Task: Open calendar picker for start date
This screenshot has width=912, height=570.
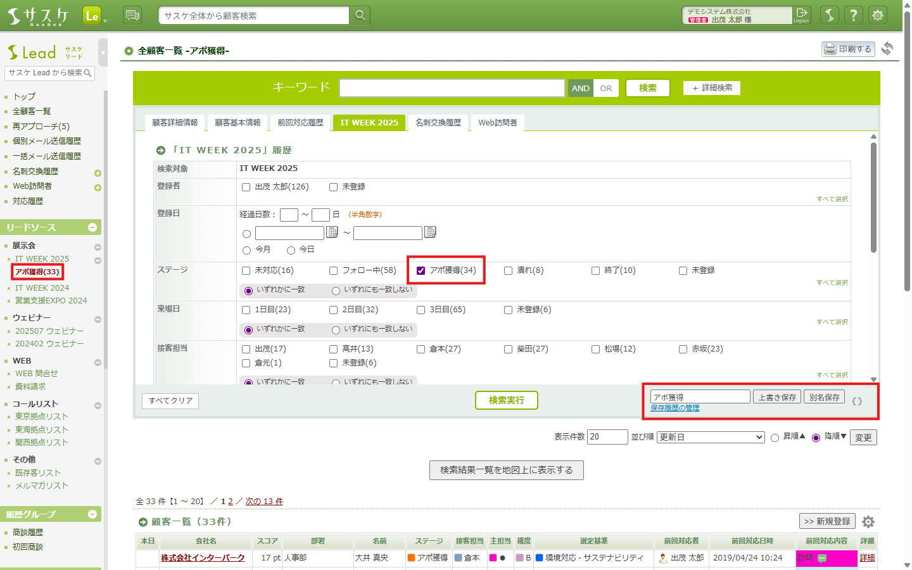Action: 332,232
